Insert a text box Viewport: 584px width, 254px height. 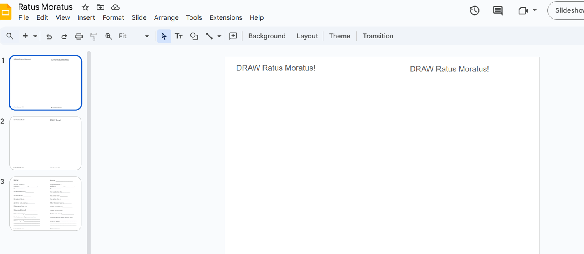tap(179, 36)
